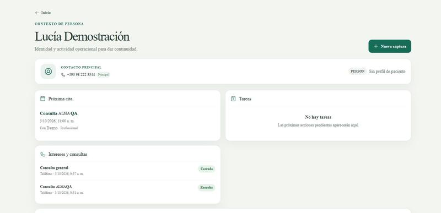
Task: Click 'Teléfono · 5/10/2026, 9:37 a. m.' text
Action: 62,174
